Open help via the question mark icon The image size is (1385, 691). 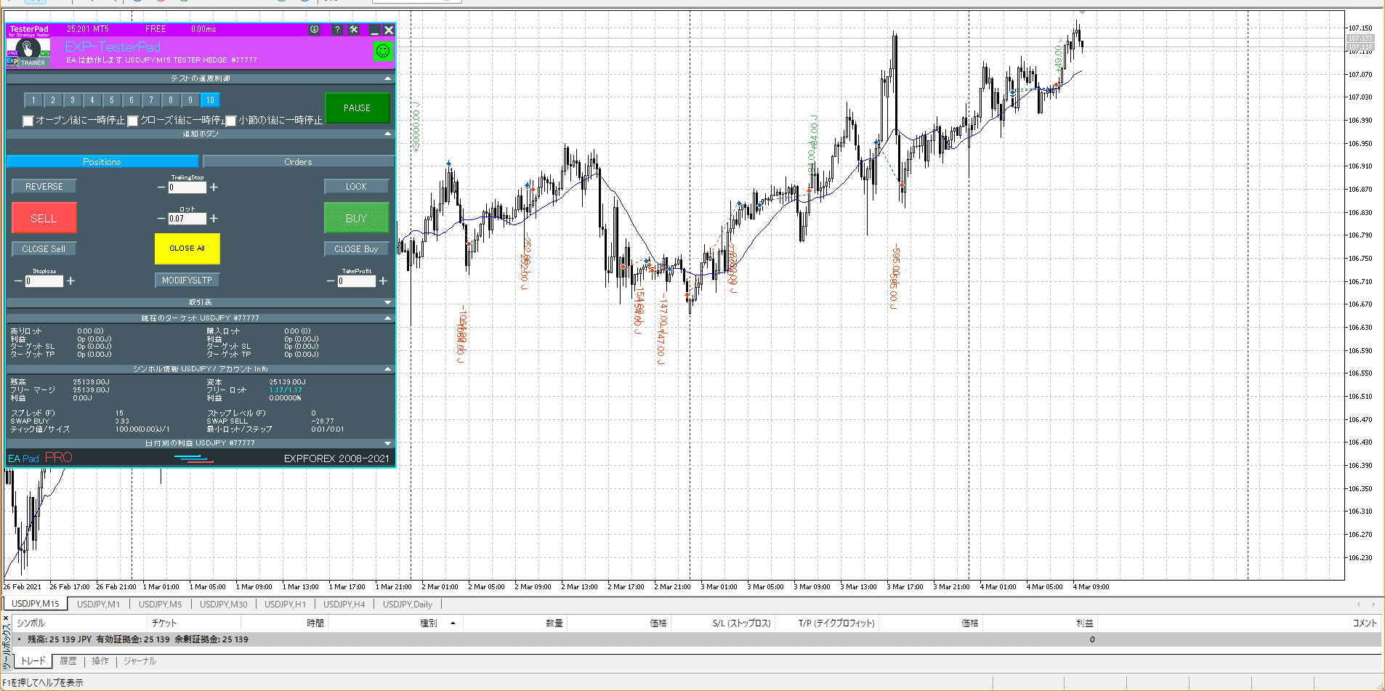coord(337,30)
